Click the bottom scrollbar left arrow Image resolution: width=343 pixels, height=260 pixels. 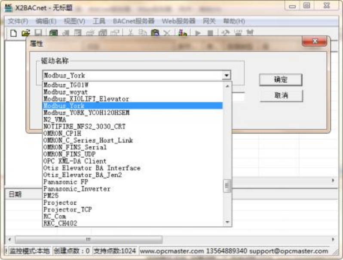[9, 239]
